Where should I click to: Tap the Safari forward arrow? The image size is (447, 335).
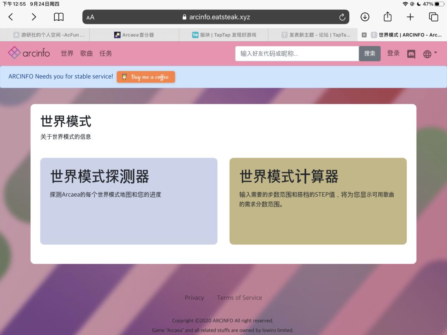tap(34, 17)
